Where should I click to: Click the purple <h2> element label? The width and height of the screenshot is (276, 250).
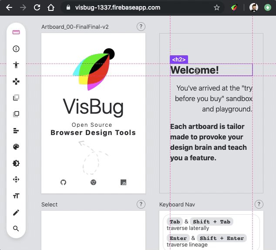pos(179,60)
